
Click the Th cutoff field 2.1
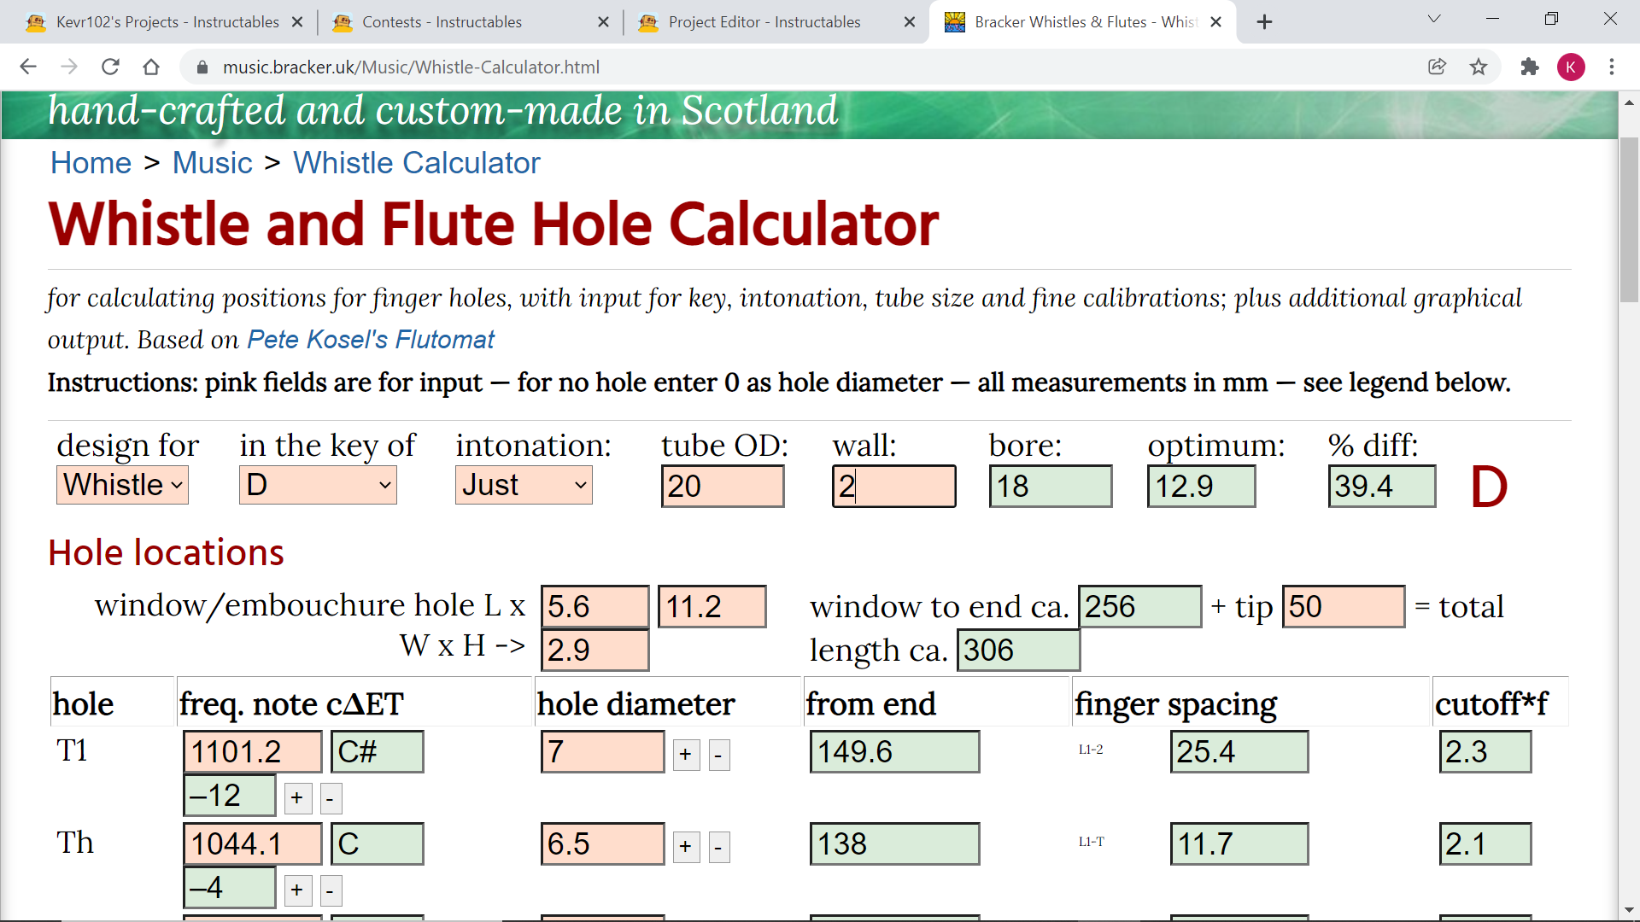point(1485,844)
